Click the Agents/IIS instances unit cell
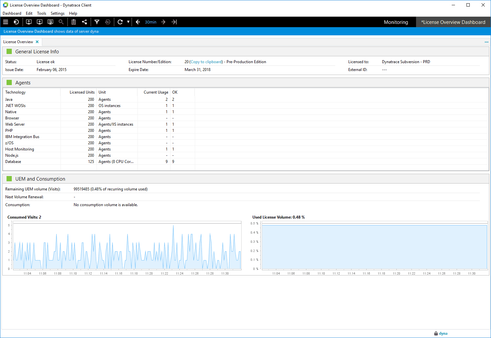Image resolution: width=491 pixels, height=338 pixels. (x=116, y=124)
